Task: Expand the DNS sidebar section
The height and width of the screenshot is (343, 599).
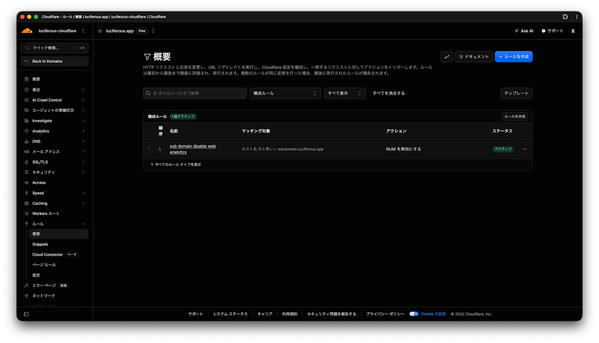Action: pos(84,141)
